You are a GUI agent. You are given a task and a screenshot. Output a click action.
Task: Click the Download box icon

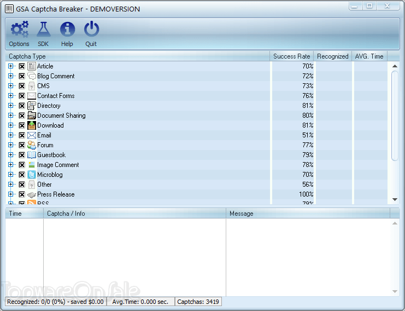click(32, 125)
